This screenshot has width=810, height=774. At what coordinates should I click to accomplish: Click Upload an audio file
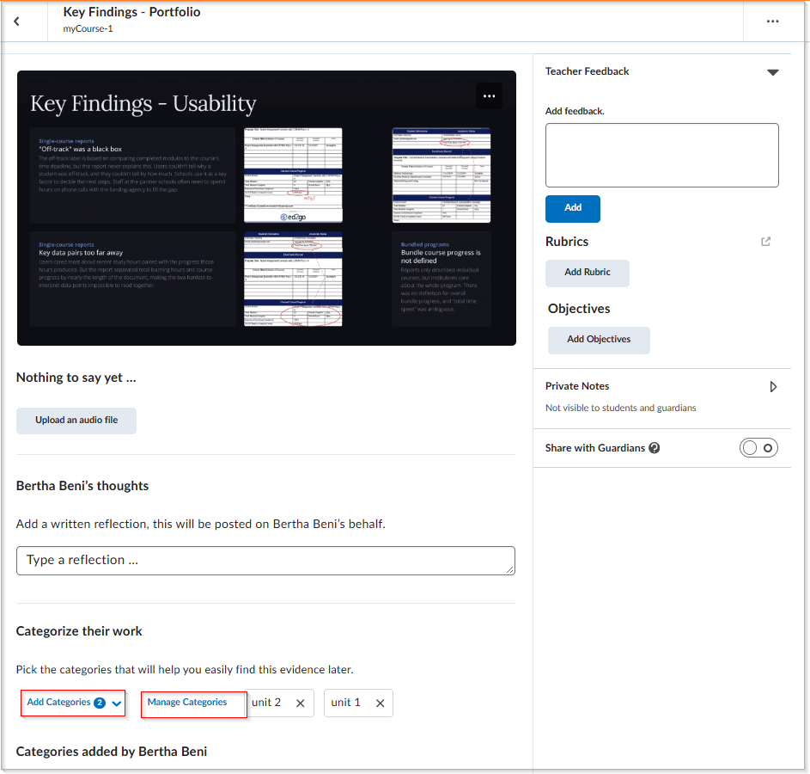click(76, 421)
